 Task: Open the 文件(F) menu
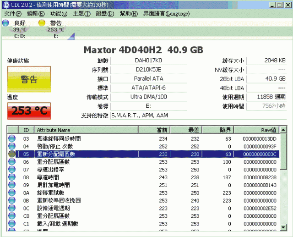13,14
